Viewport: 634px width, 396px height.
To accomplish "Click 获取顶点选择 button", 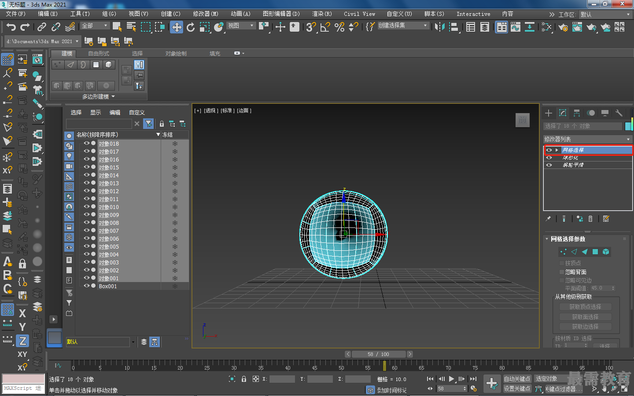I will pyautogui.click(x=585, y=307).
